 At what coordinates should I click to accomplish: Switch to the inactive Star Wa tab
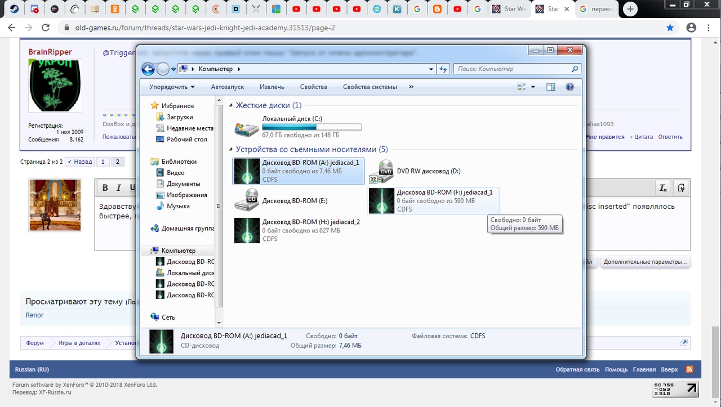(508, 9)
